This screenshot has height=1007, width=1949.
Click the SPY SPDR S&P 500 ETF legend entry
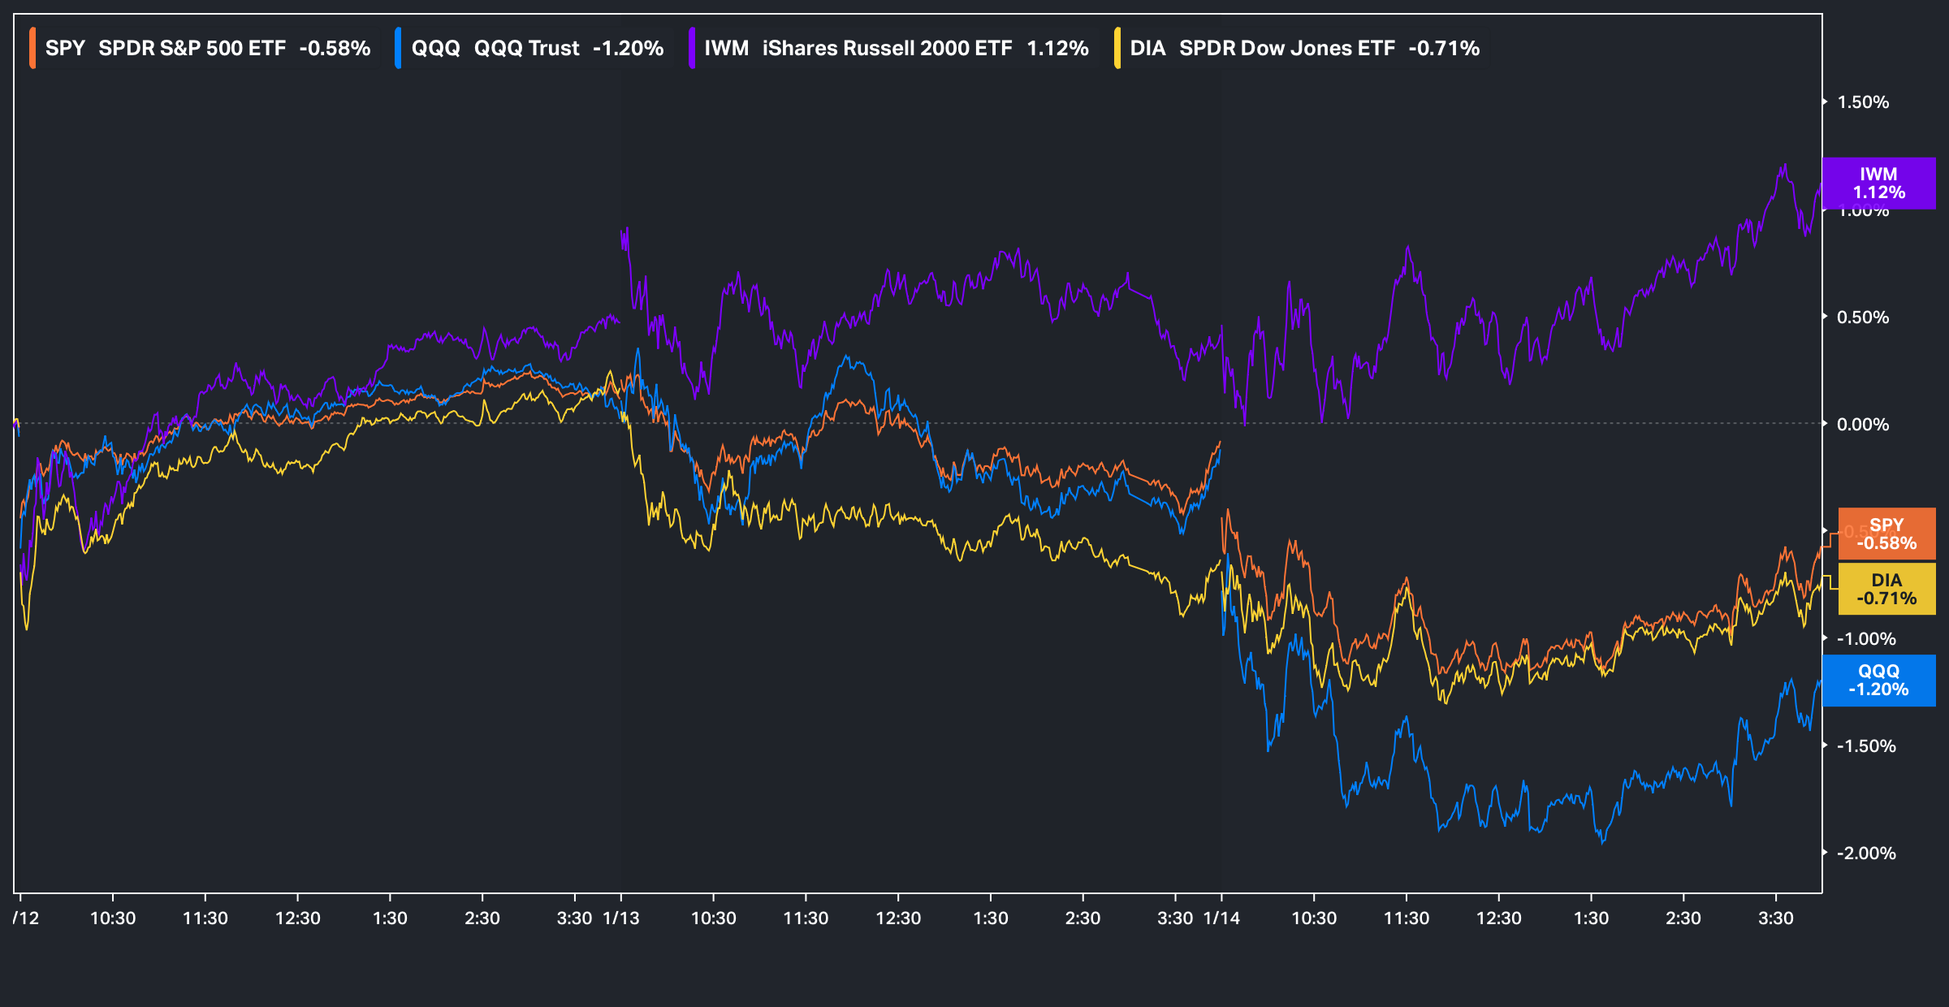pyautogui.click(x=207, y=48)
